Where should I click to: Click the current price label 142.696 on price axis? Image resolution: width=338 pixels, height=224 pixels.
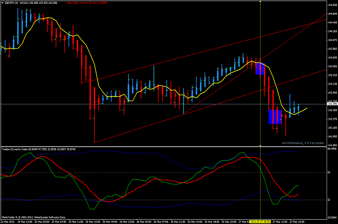[x=332, y=104]
